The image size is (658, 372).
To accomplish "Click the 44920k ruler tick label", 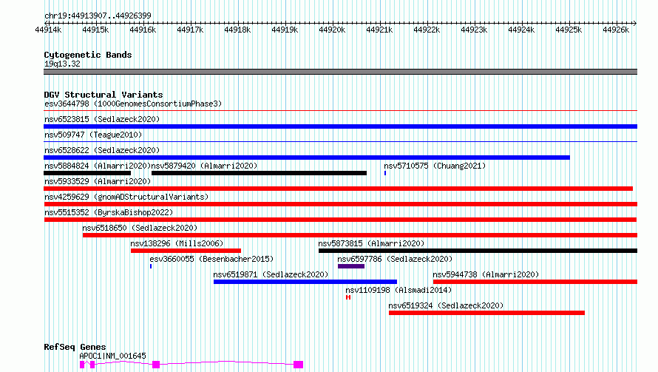I will [332, 30].
